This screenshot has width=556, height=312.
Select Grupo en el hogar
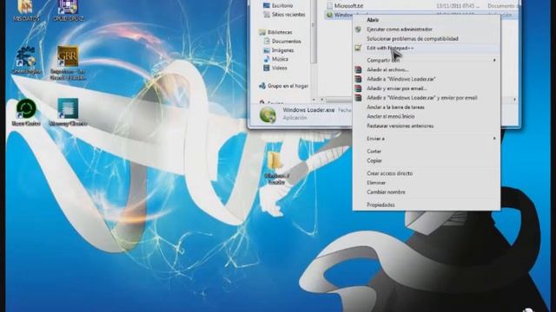pyautogui.click(x=284, y=86)
